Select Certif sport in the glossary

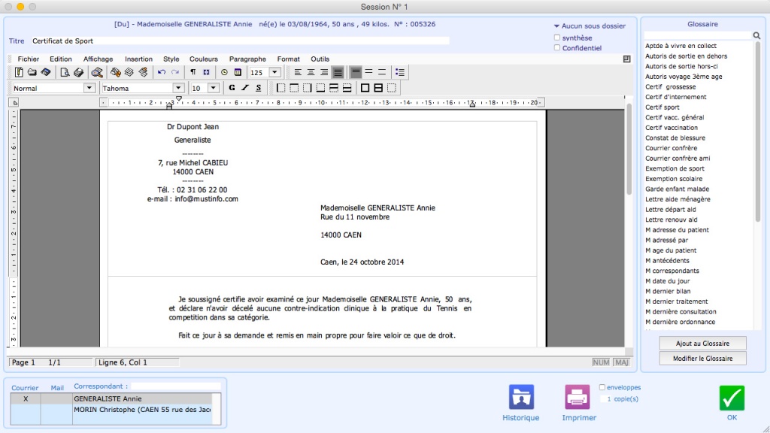662,107
